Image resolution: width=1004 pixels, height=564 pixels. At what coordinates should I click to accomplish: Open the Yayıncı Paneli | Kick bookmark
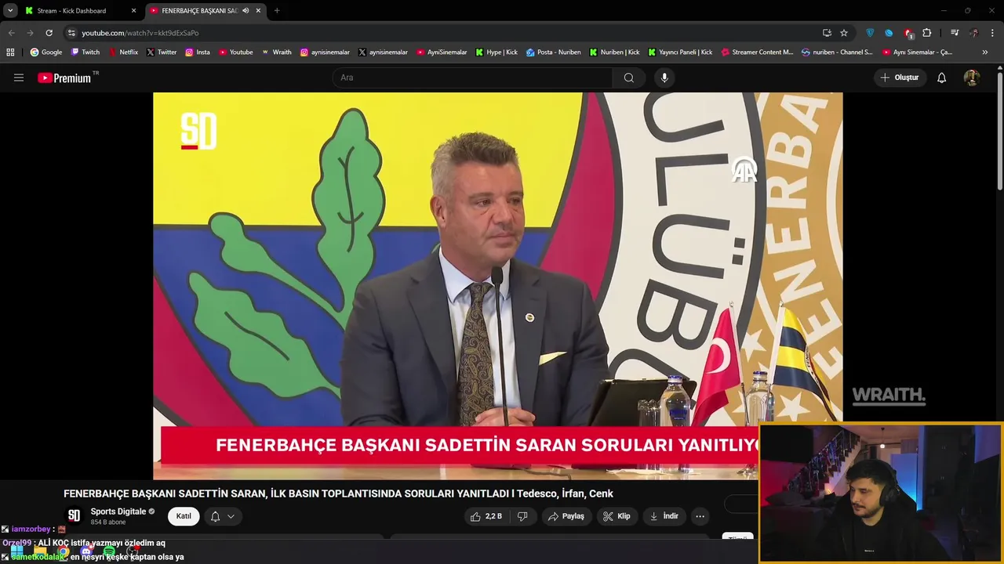coord(680,52)
